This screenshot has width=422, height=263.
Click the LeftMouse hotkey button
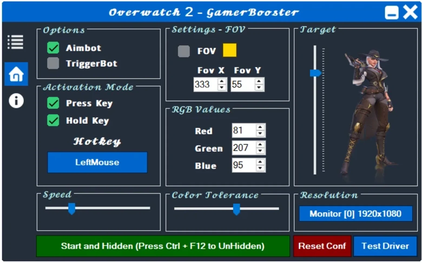[x=97, y=162]
